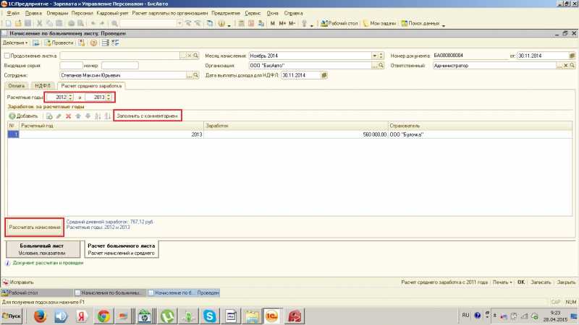Click the Входящая серия input field
Image resolution: width=579 pixels, height=325 pixels.
pyautogui.click(x=71, y=66)
